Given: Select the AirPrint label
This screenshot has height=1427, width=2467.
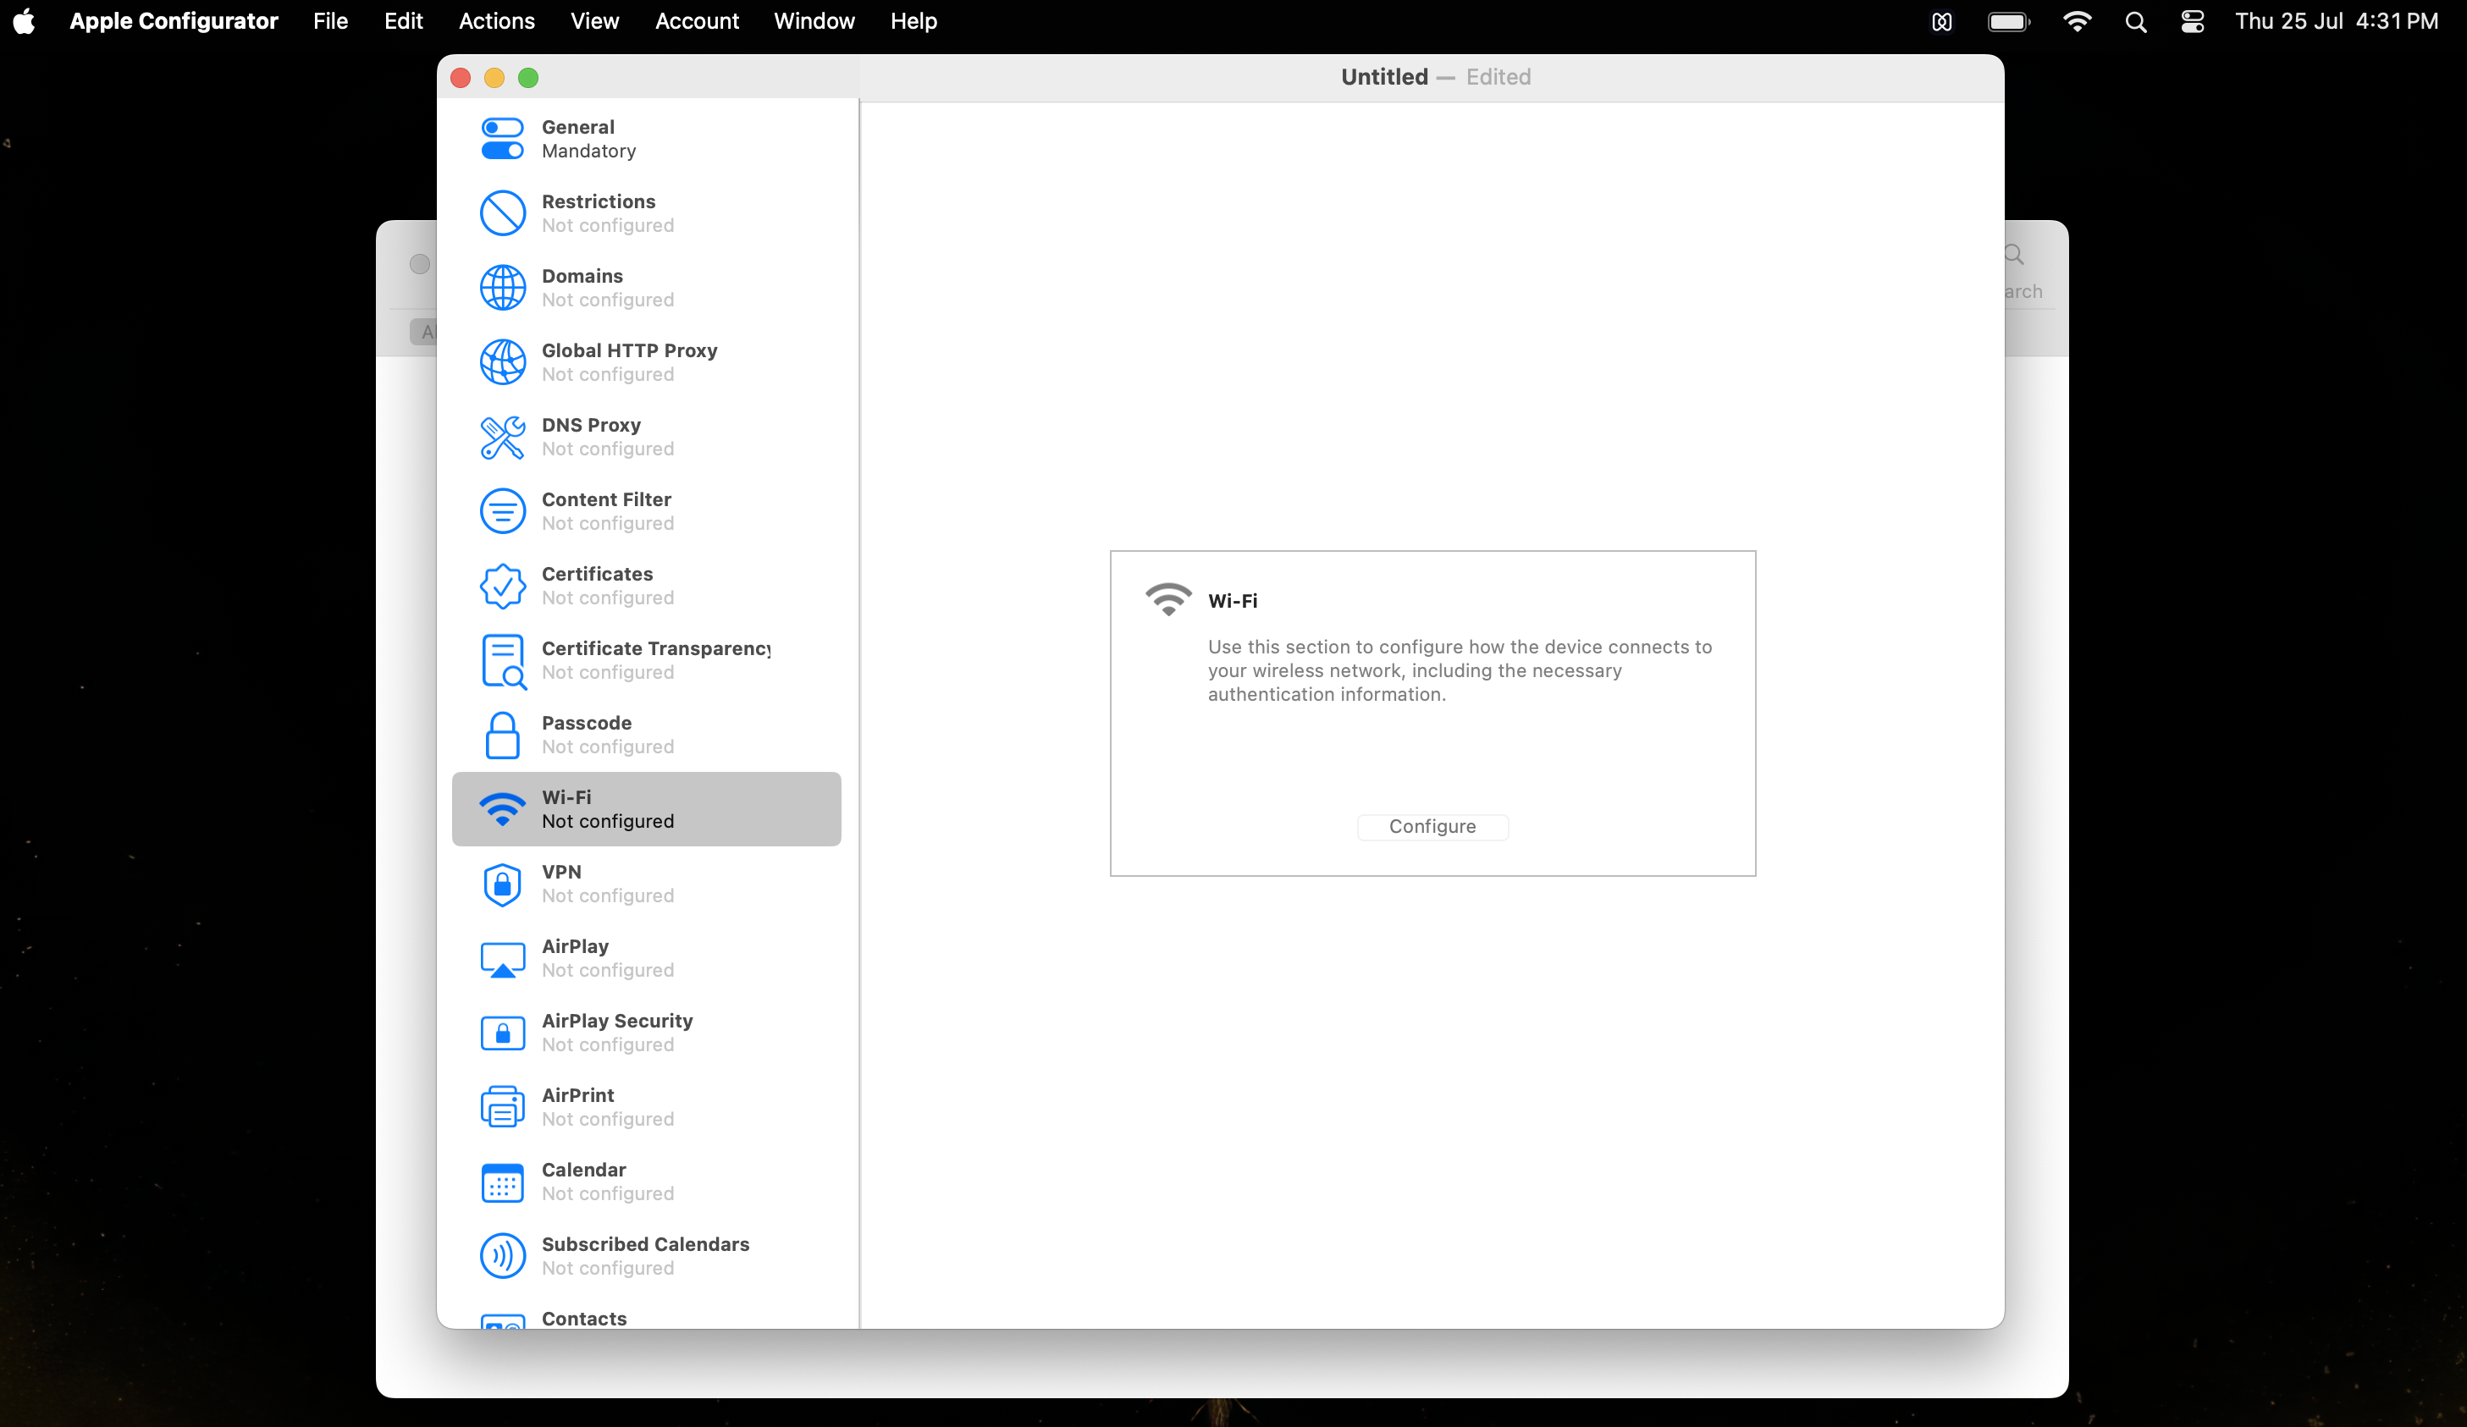Looking at the screenshot, I should 577,1095.
